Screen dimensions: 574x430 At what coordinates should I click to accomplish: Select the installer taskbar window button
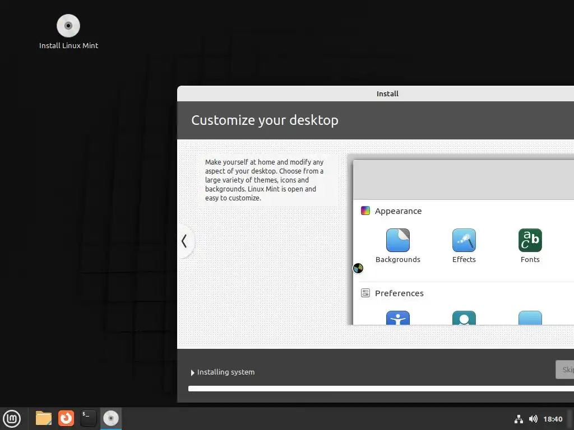tap(111, 418)
